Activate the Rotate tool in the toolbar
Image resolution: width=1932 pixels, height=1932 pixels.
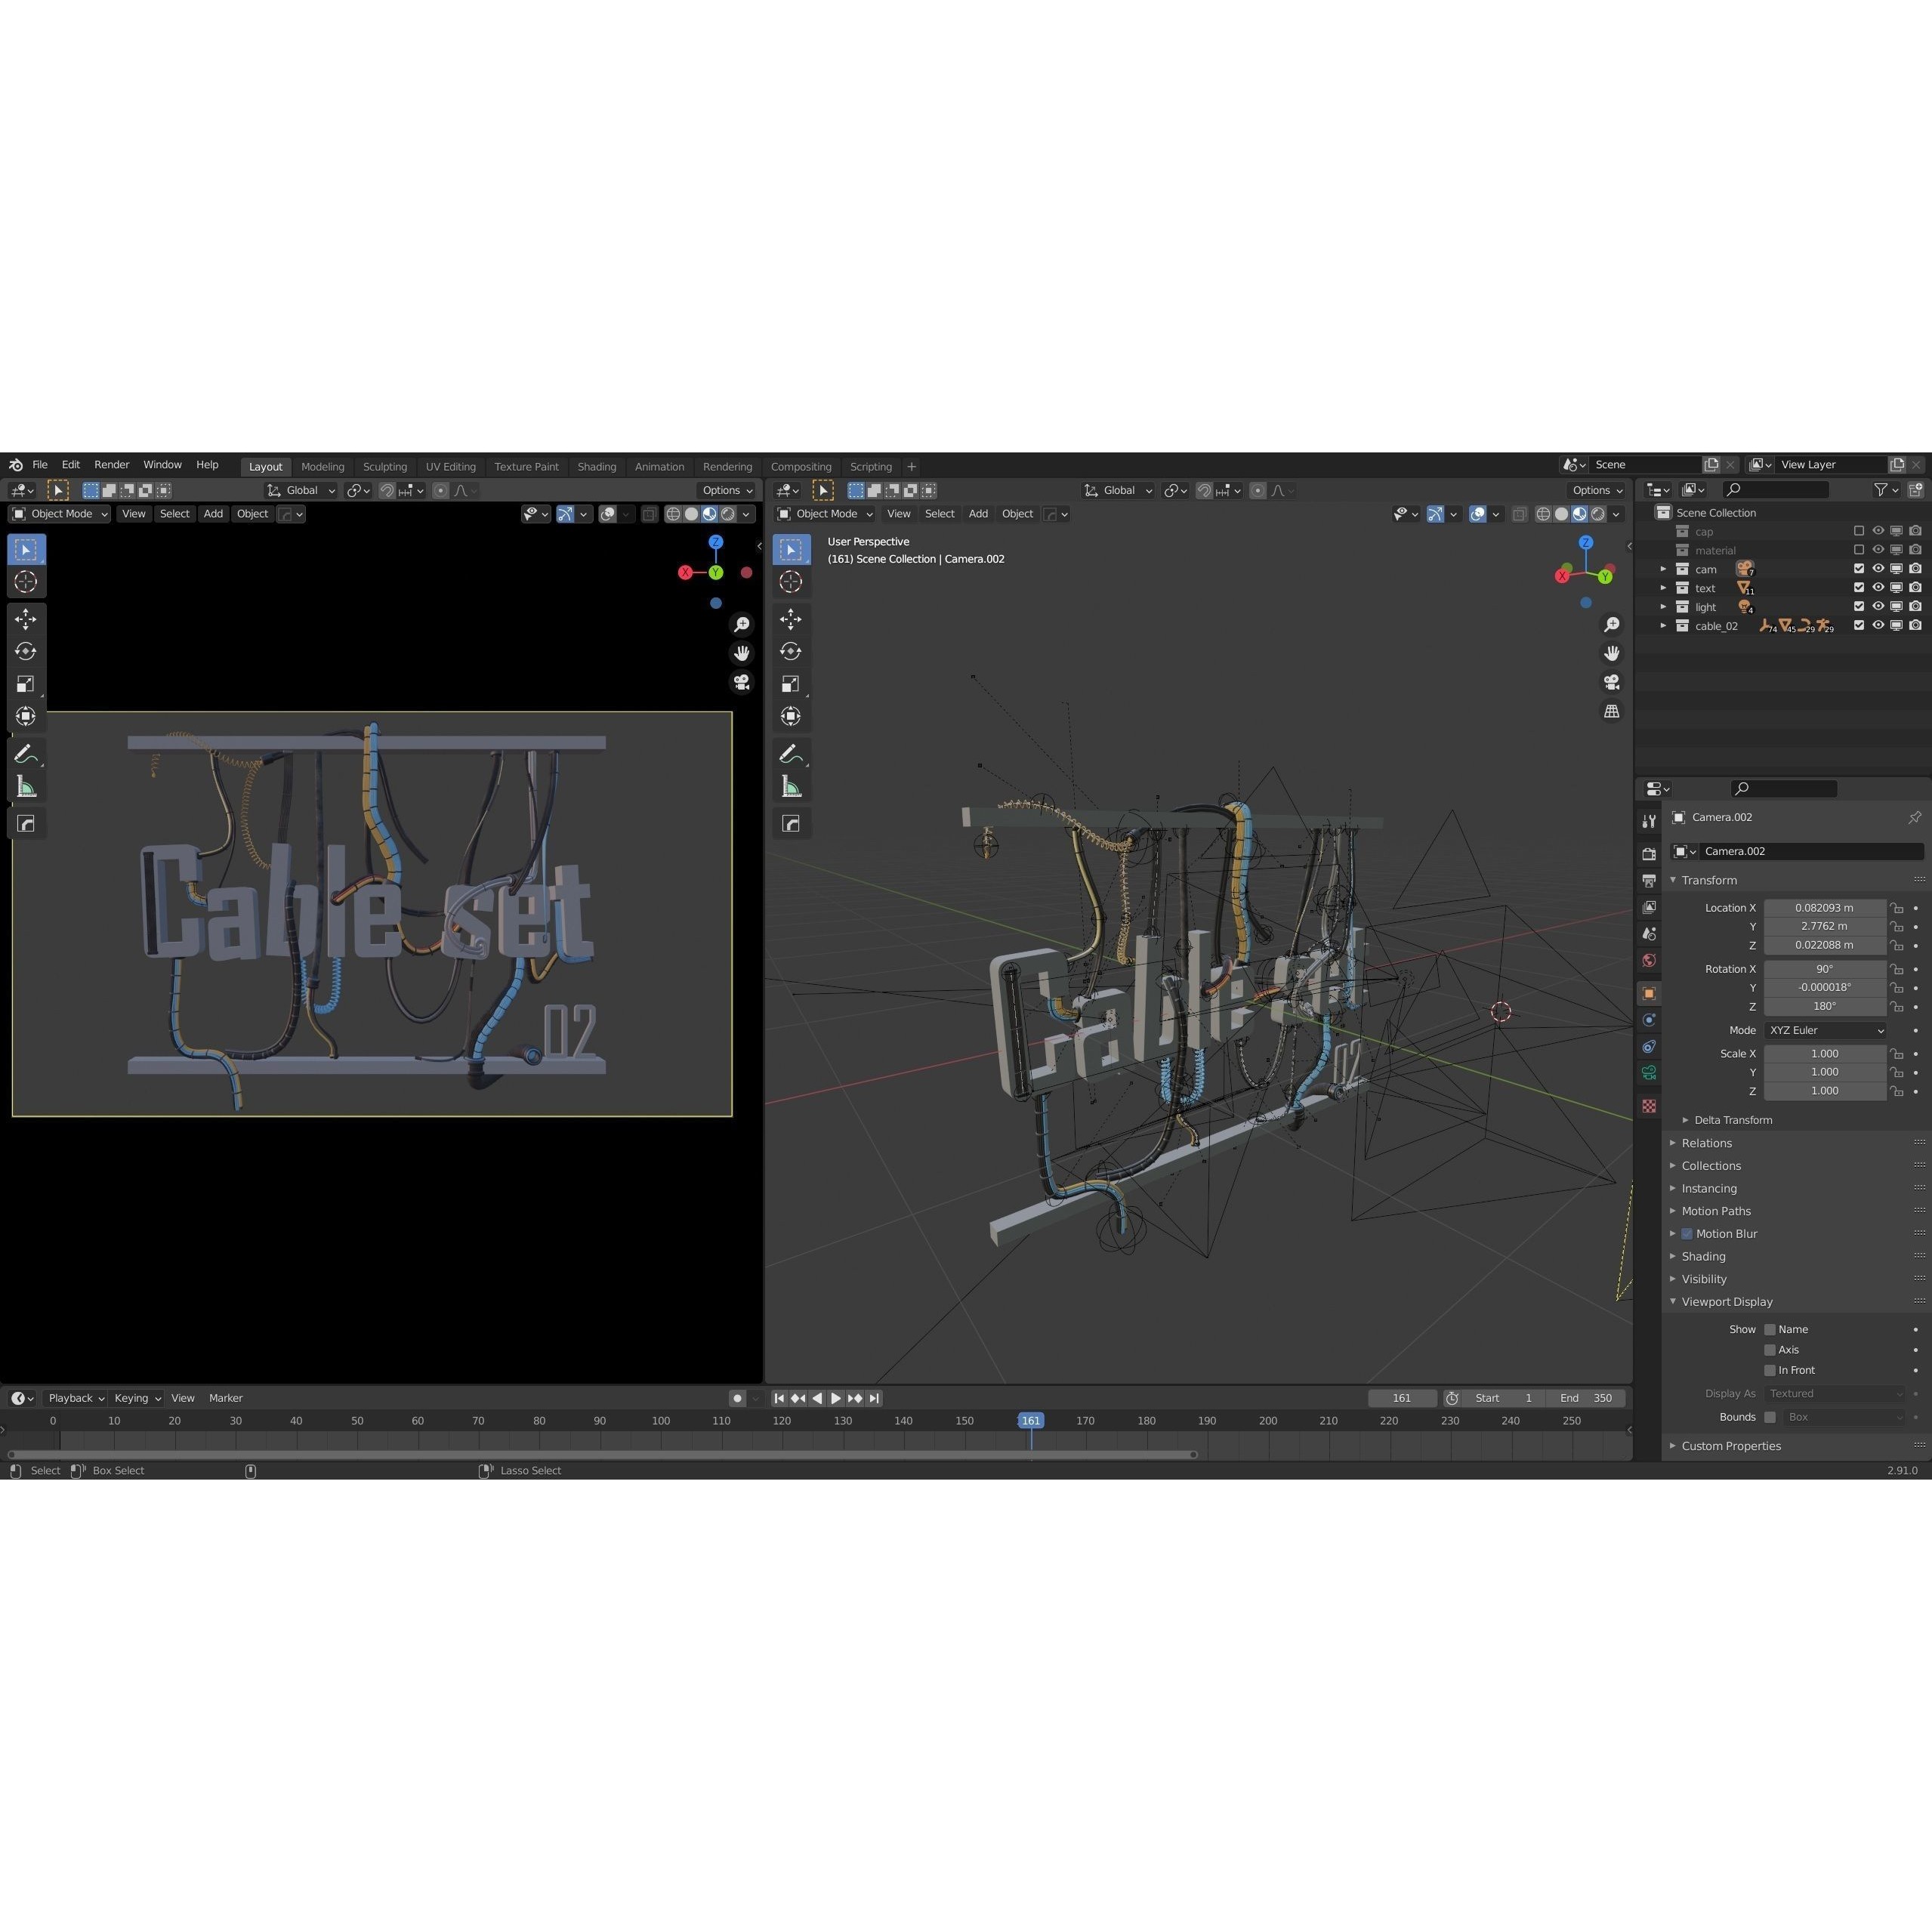(26, 651)
